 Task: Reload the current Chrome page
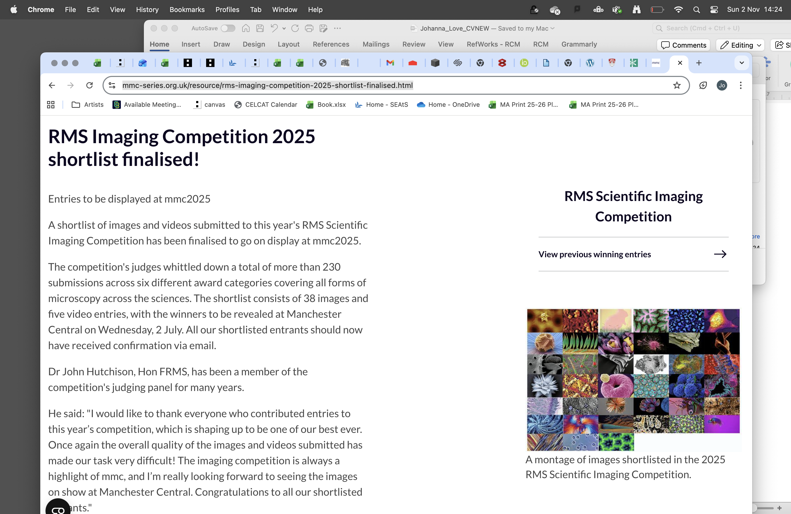(x=89, y=85)
